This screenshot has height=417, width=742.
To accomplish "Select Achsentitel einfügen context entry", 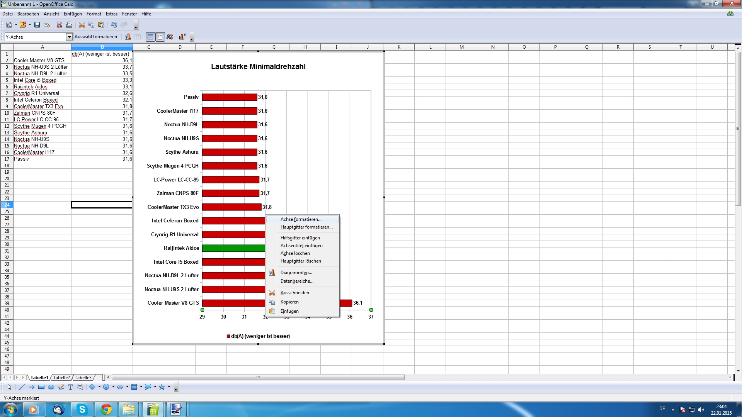I will pos(302,246).
